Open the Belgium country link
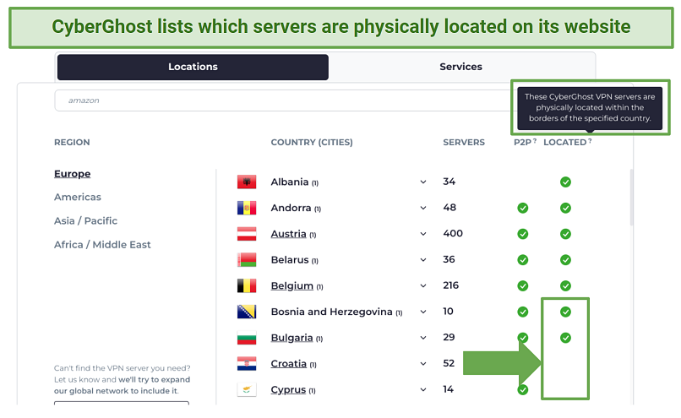The height and width of the screenshot is (418, 681). coord(291,285)
